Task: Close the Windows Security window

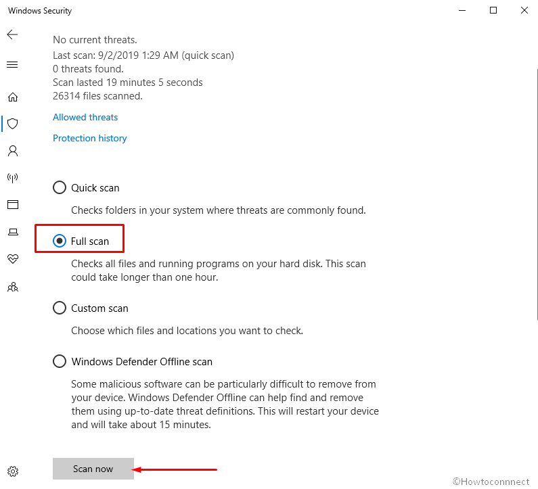Action: tap(524, 10)
